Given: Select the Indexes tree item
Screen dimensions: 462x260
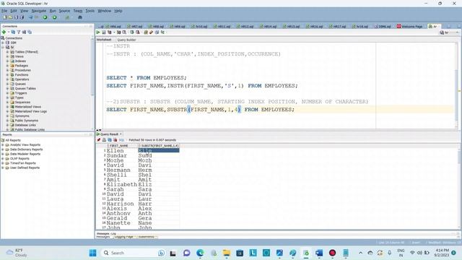Looking at the screenshot, I should (20, 61).
